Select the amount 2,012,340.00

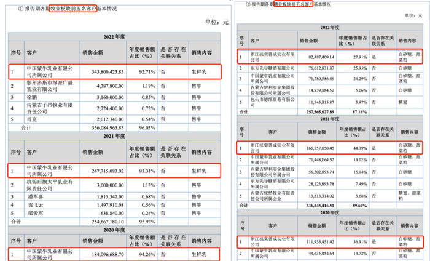[x=110, y=119]
